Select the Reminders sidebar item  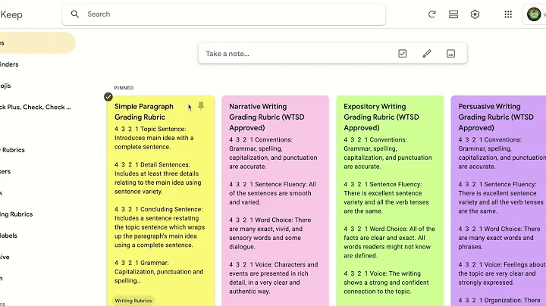tap(11, 64)
